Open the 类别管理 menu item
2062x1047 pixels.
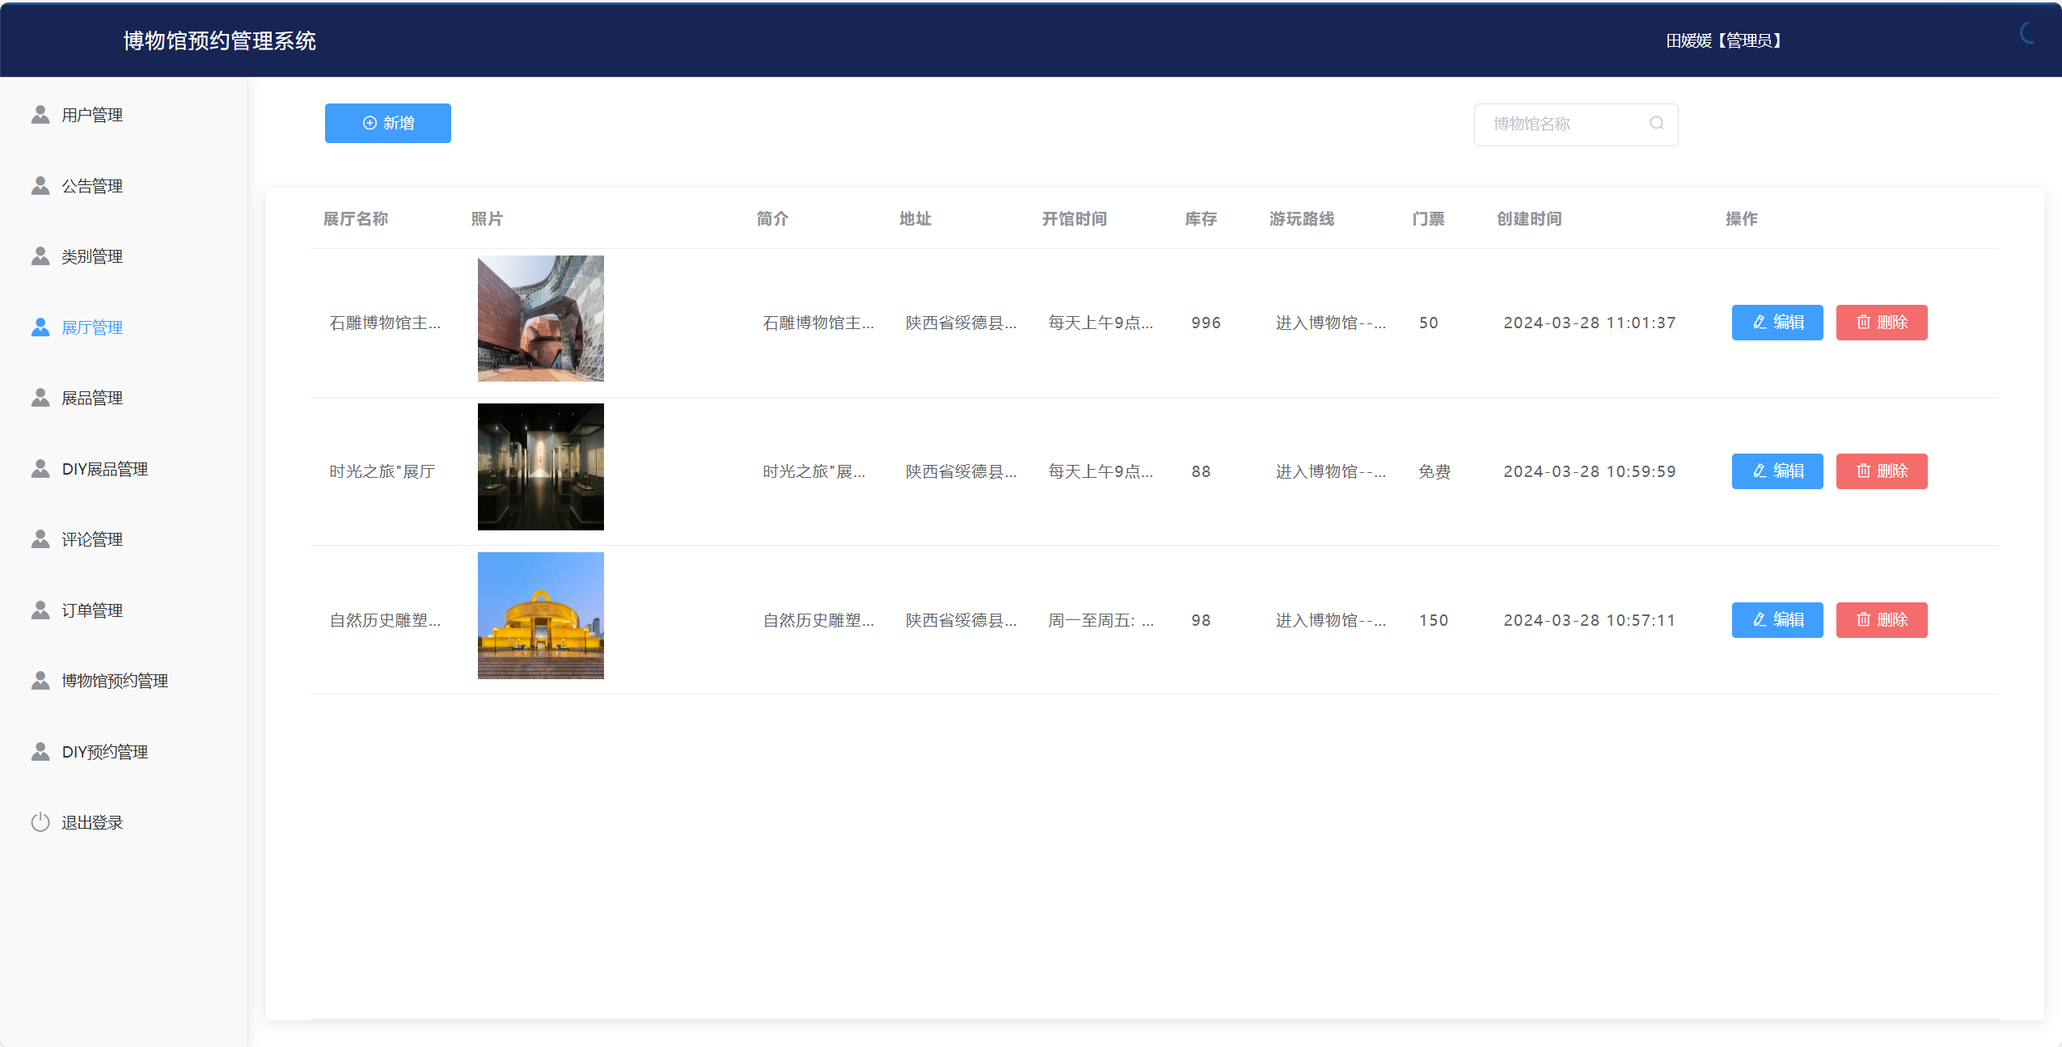tap(92, 256)
